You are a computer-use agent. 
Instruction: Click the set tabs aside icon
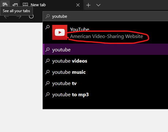pyautogui.click(x=15, y=5)
